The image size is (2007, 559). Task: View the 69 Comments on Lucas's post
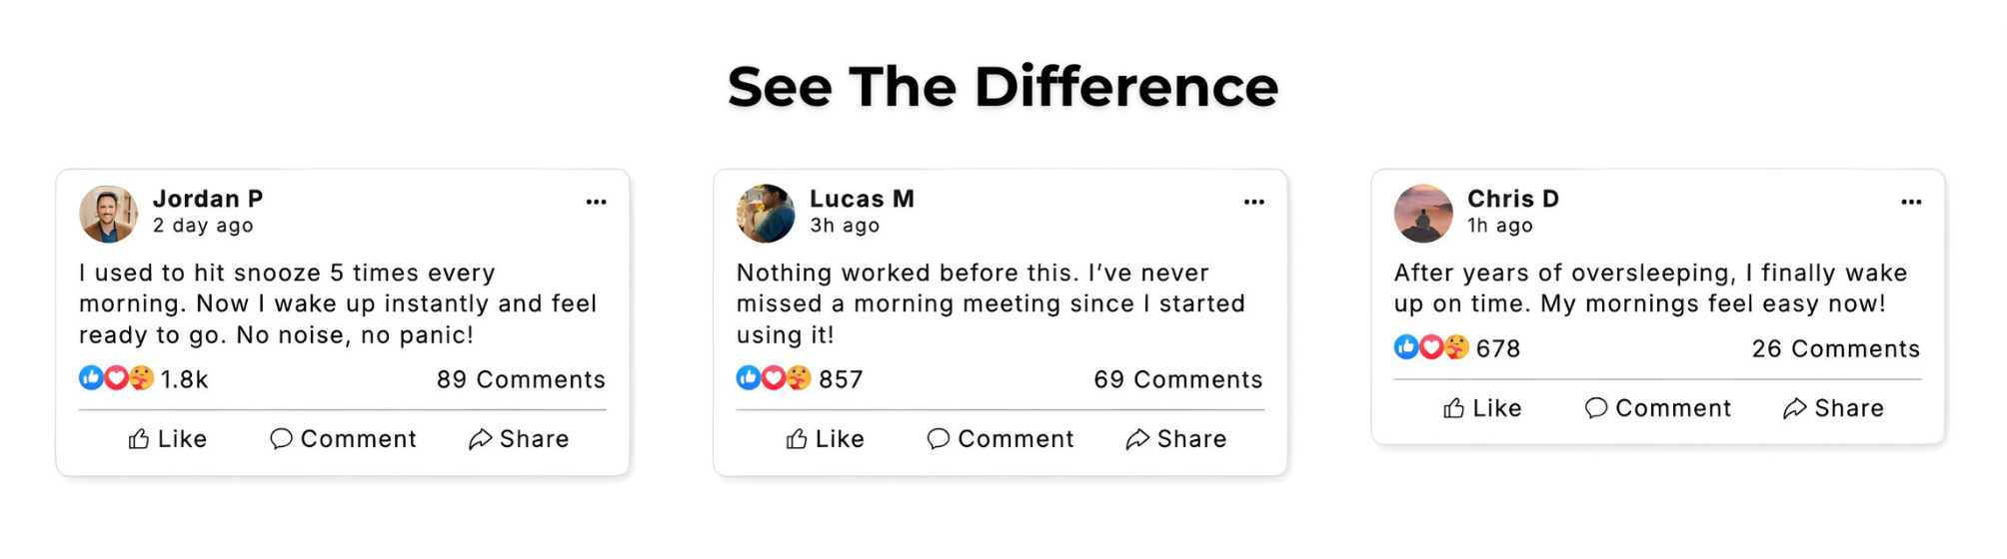pos(1178,379)
